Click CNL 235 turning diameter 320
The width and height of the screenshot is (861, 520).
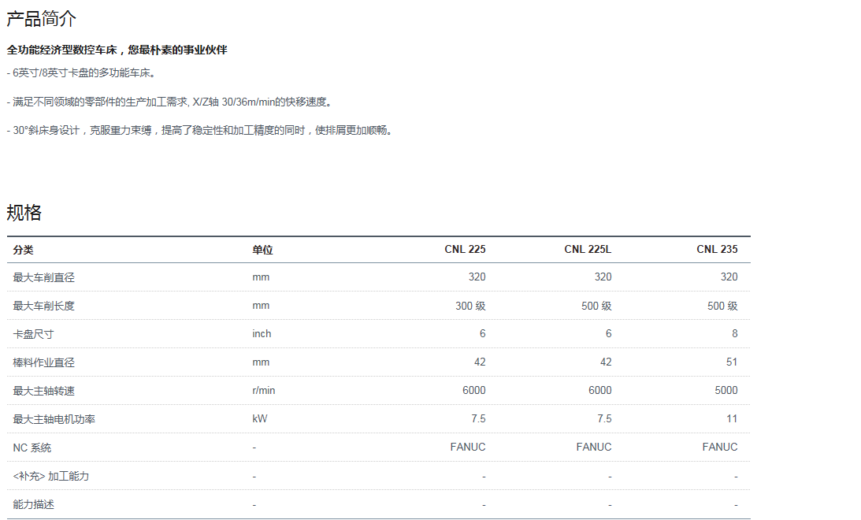pos(729,277)
